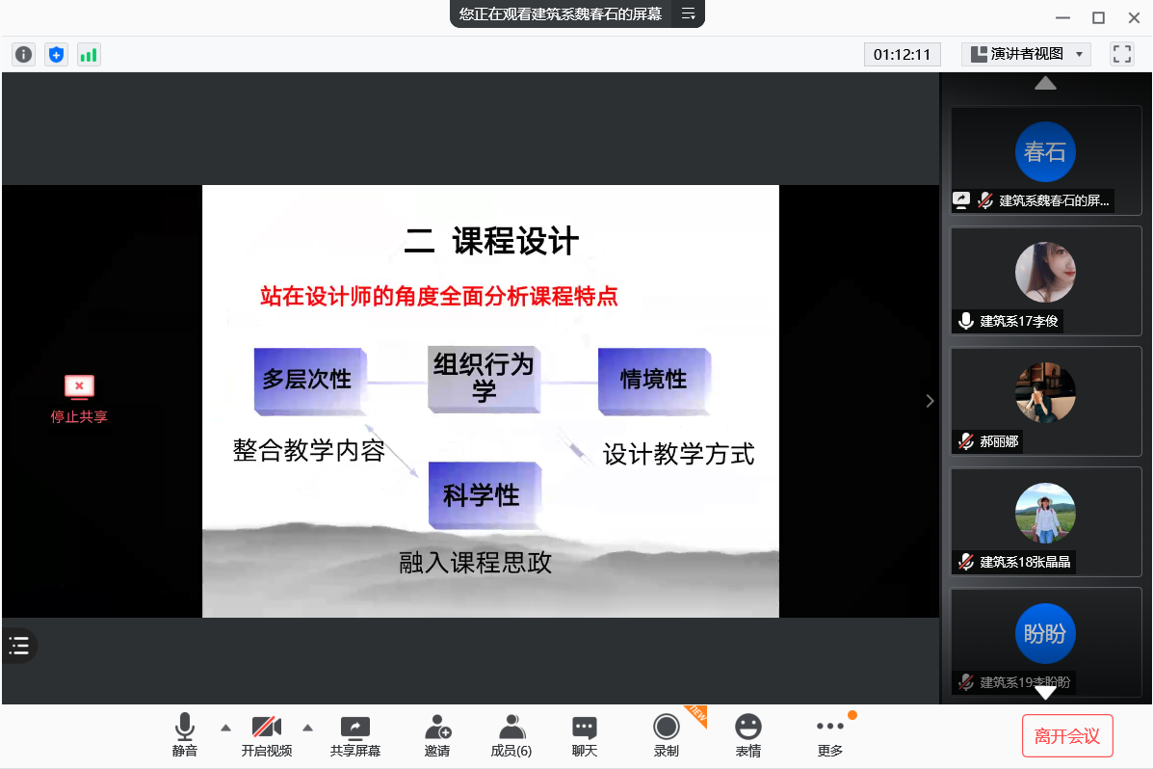This screenshot has height=769, width=1153.
Task: Toggle 静音 microphone mute
Action: 185,735
